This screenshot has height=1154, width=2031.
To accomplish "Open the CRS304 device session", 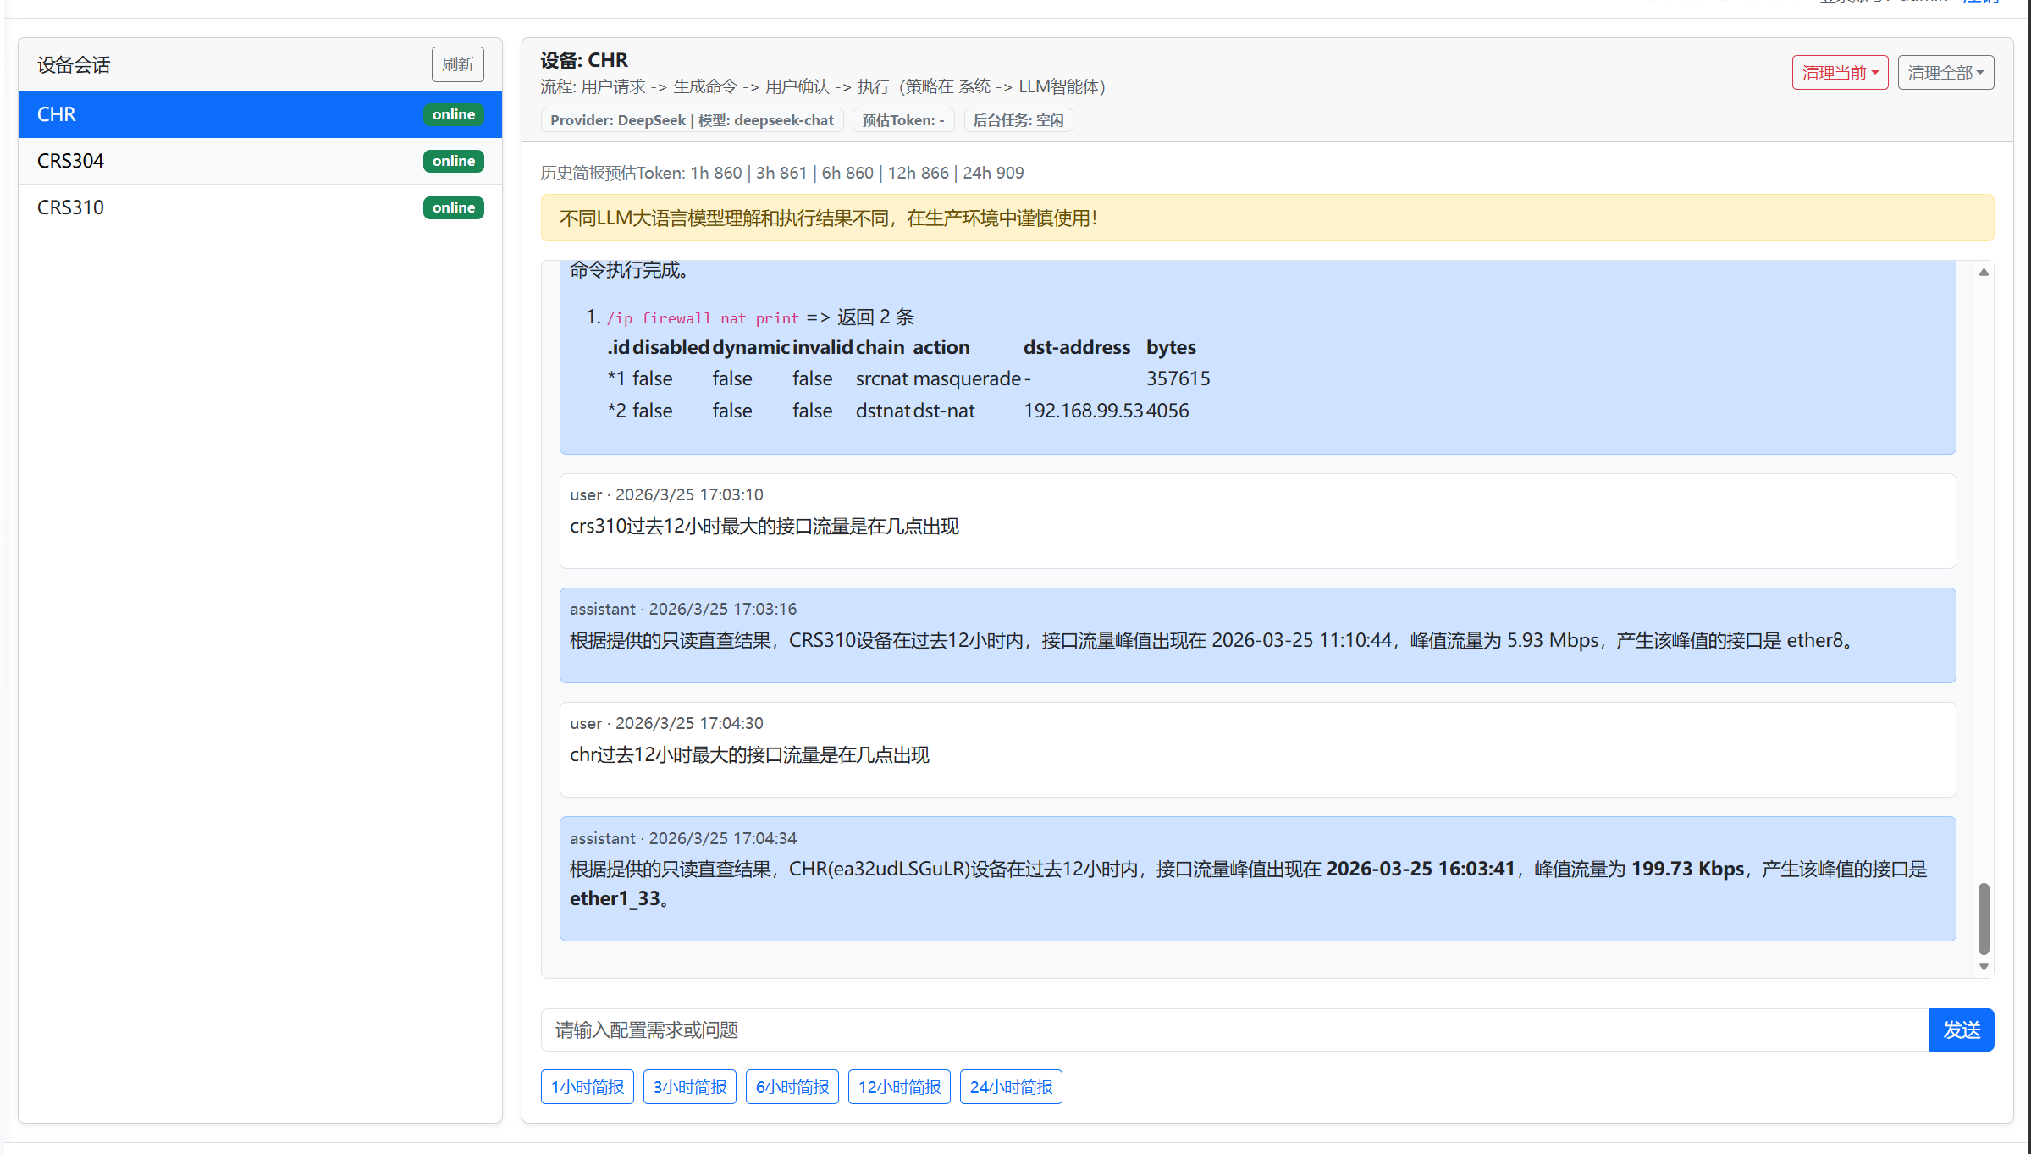I will tap(212, 161).
